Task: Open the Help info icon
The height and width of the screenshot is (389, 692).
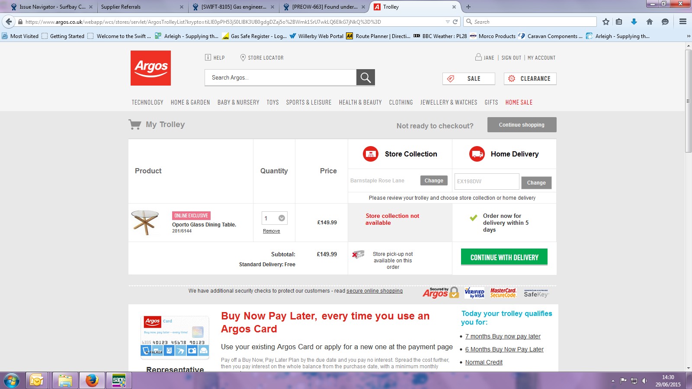Action: [208, 57]
